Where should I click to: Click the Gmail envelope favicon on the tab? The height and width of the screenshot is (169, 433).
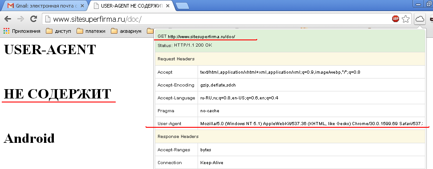[x=11, y=5]
